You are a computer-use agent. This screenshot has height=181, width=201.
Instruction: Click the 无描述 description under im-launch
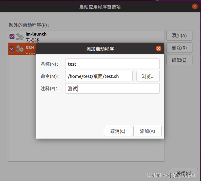[32, 40]
